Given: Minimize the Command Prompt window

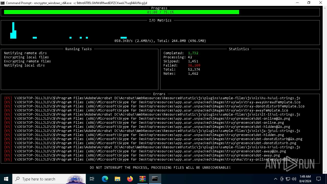Looking at the screenshot, I should (x=297, y=3).
